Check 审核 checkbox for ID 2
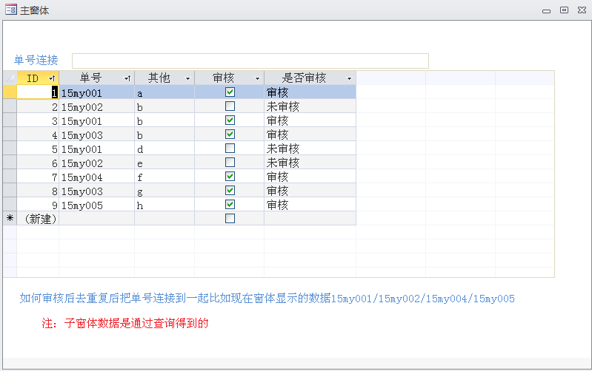 230,106
